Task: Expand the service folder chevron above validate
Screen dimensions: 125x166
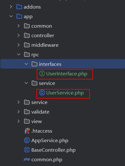Action: click(x=19, y=102)
